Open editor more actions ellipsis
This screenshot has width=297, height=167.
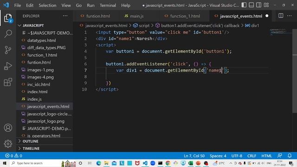(290, 16)
